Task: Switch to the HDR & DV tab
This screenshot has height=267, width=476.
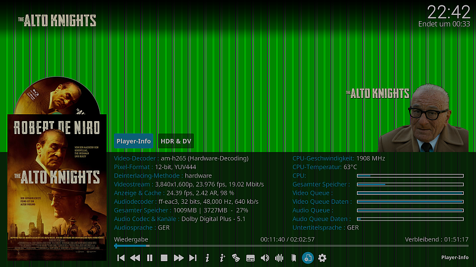Action: pos(176,141)
